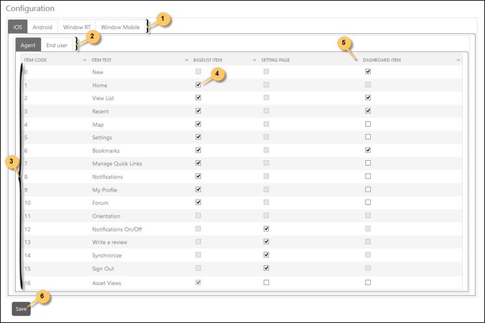The height and width of the screenshot is (323, 485).
Task: Switch to the End user tab
Action: (x=57, y=45)
